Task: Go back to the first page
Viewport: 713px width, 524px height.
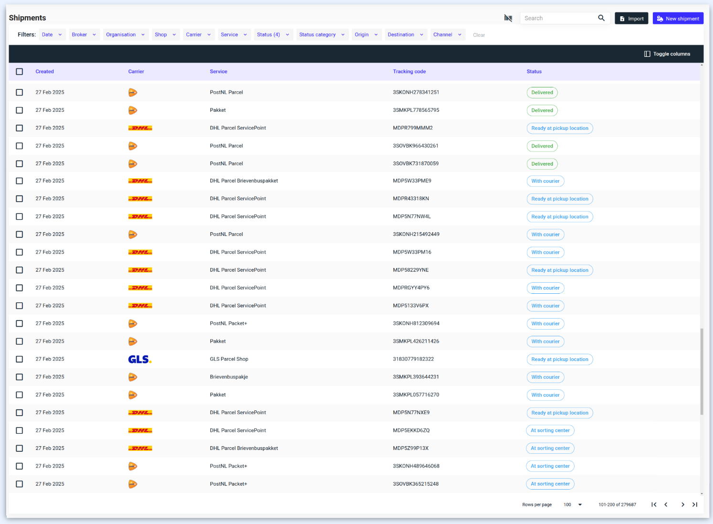Action: pos(654,504)
